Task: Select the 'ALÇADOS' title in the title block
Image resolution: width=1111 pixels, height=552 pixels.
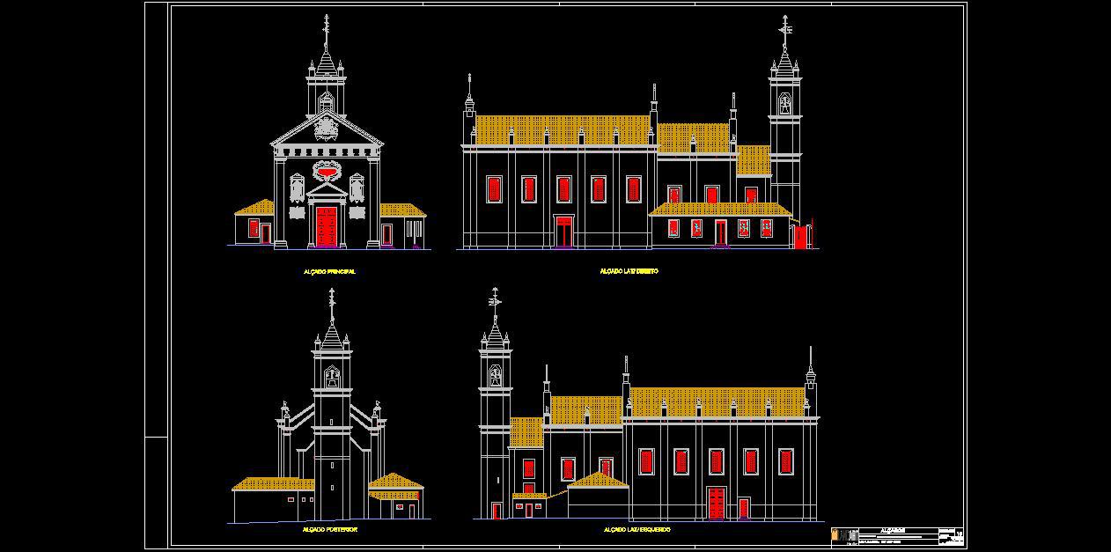Action: [892, 531]
